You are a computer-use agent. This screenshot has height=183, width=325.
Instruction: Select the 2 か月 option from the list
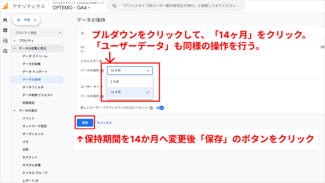114,81
